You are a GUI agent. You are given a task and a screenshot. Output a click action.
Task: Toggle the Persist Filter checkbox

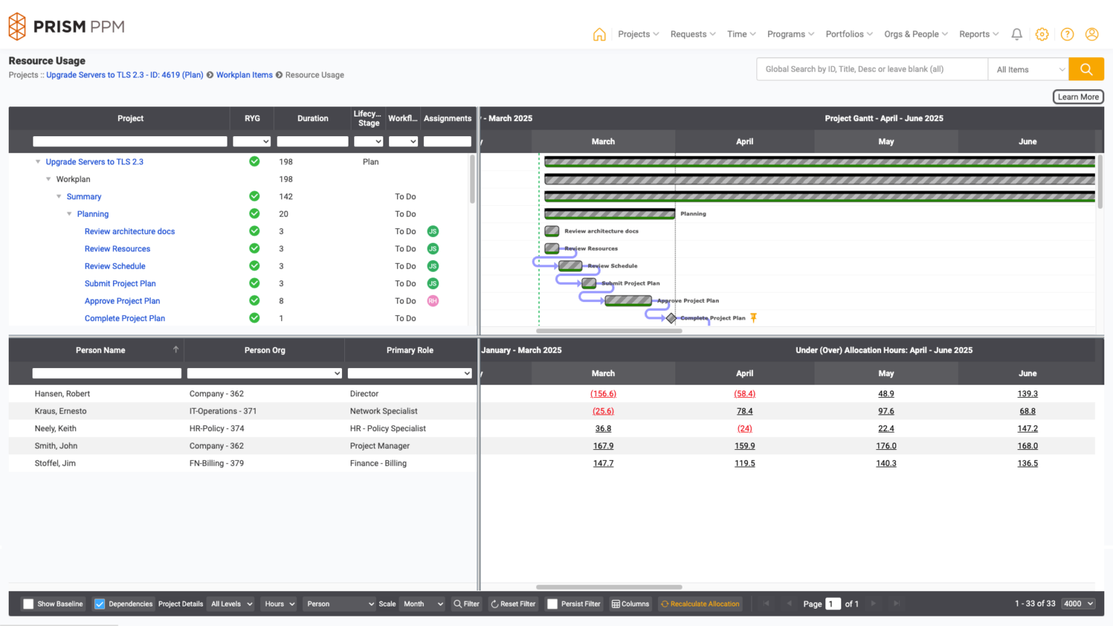[x=552, y=604]
